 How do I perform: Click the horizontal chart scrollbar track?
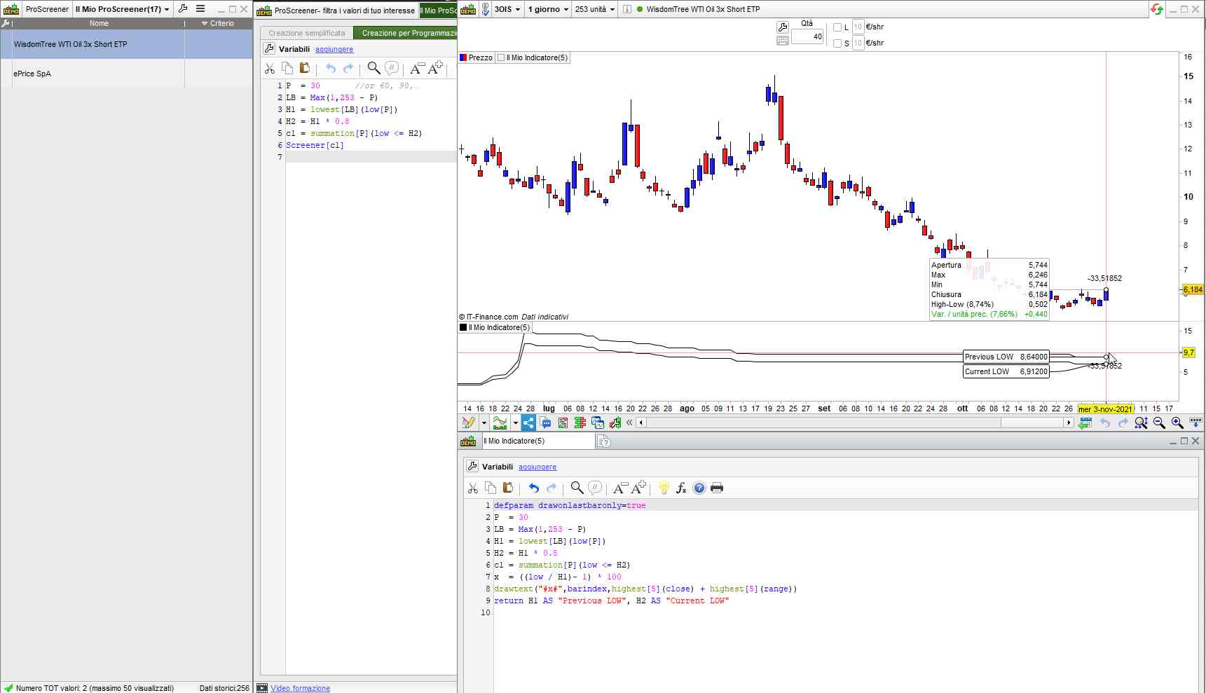[x=820, y=423]
